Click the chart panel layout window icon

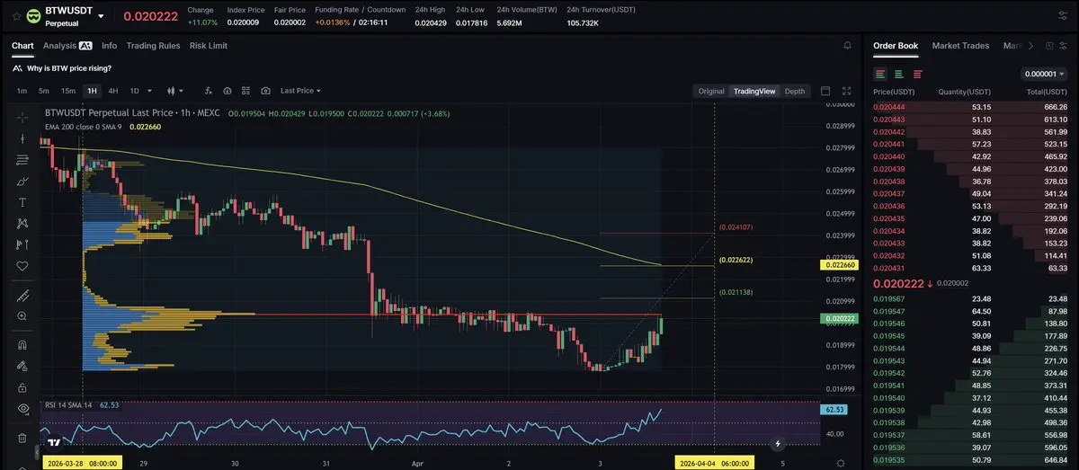tap(825, 91)
